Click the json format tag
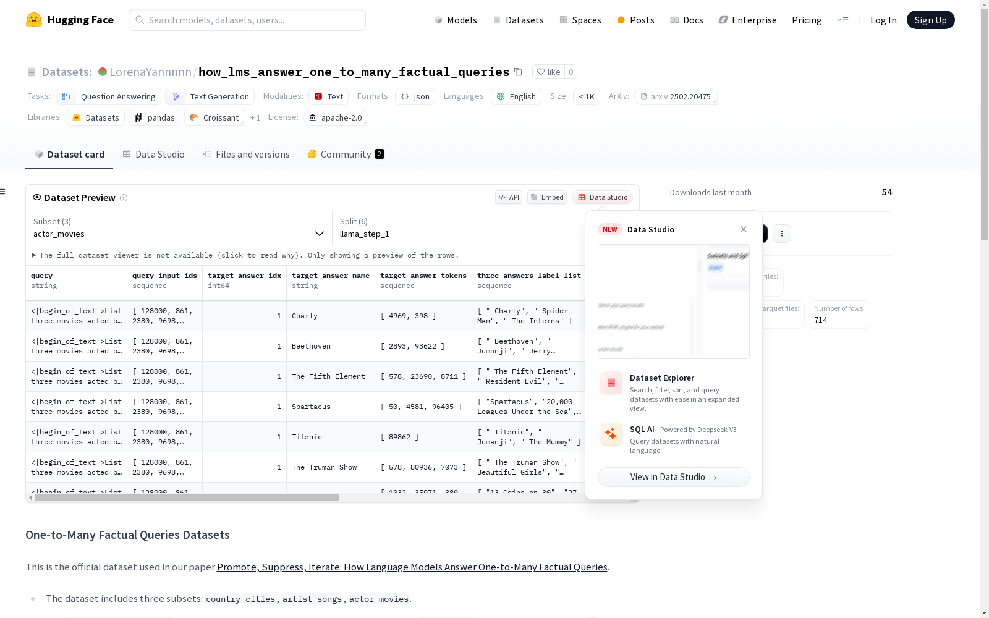The height and width of the screenshot is (618, 989). pyautogui.click(x=415, y=96)
